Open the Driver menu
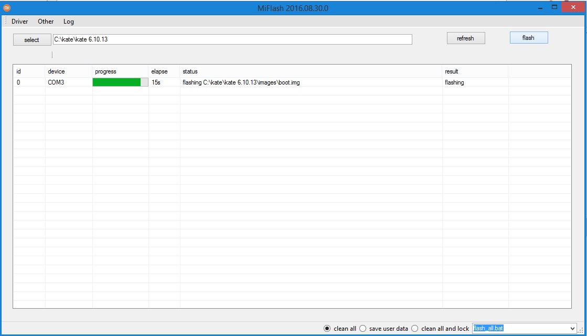The width and height of the screenshot is (587, 336). pyautogui.click(x=19, y=22)
